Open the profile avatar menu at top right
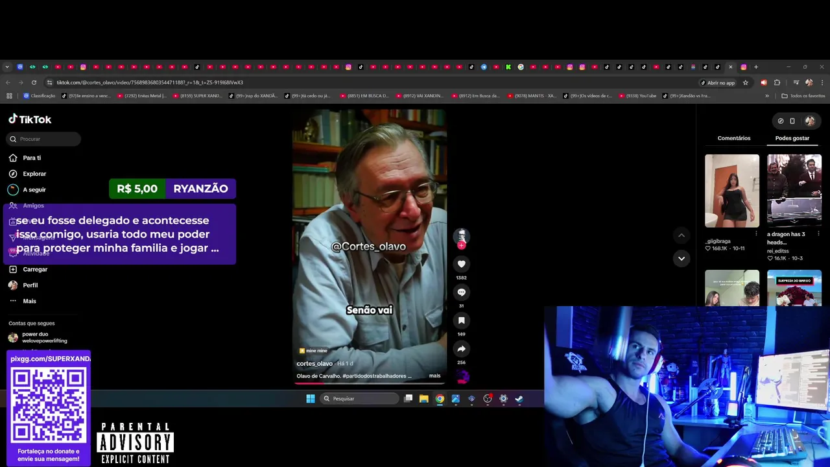Viewport: 830px width, 467px height. coord(810,121)
